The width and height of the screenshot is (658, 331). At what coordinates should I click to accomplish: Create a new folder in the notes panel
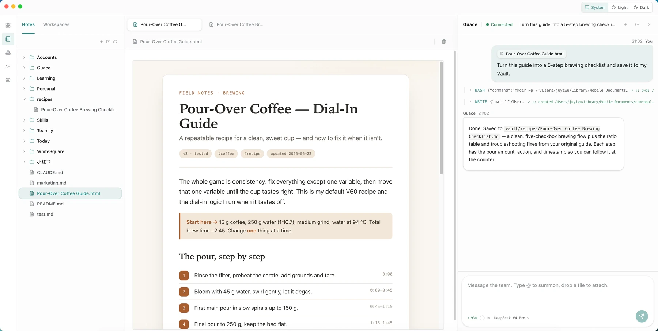click(108, 42)
